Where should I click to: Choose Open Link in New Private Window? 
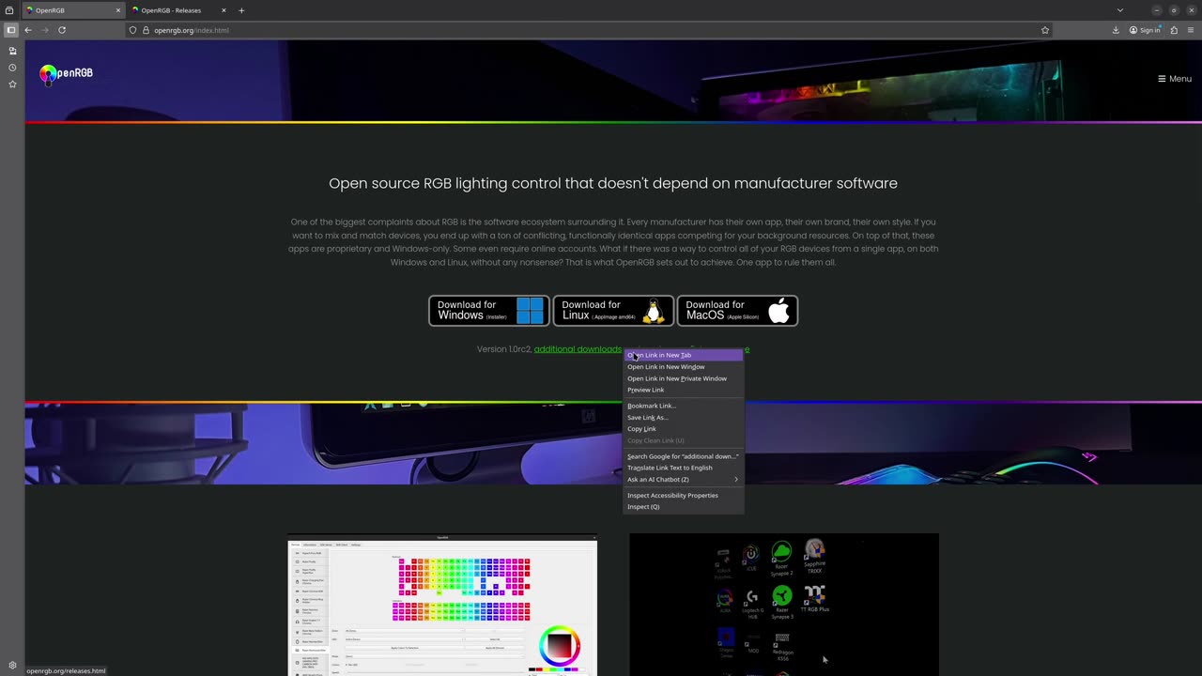[684, 378]
